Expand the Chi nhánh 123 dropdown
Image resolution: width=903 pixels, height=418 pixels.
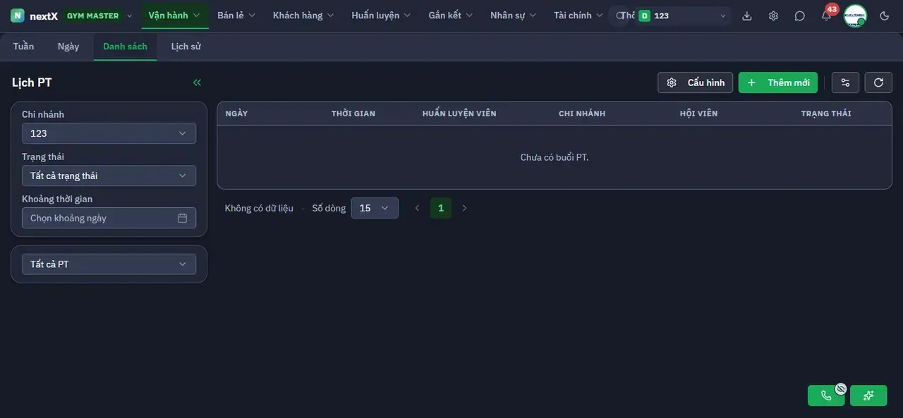[109, 133]
